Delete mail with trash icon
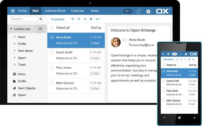 (x=85, y=19)
